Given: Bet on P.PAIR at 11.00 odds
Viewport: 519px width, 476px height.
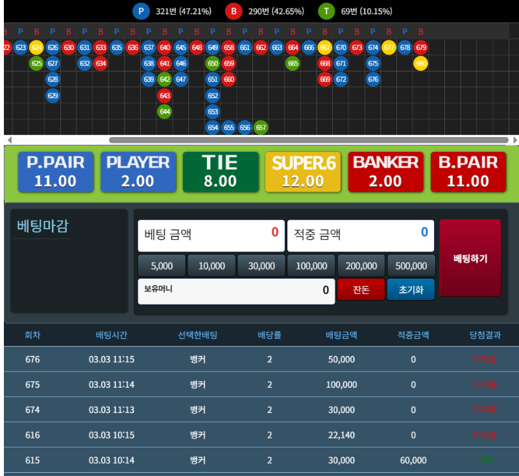Looking at the screenshot, I should pyautogui.click(x=55, y=171).
